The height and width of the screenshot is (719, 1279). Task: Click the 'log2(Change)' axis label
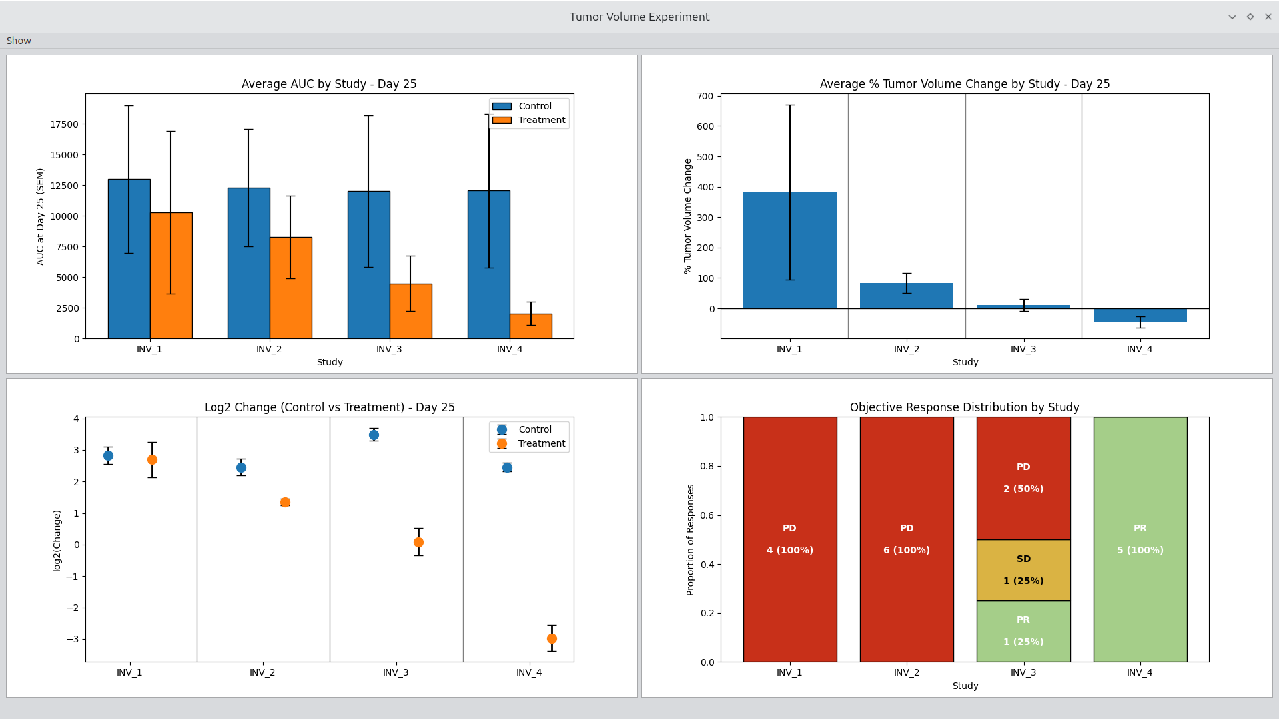pos(57,541)
